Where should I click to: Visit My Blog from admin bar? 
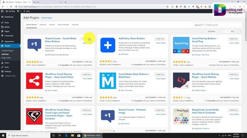10,11
